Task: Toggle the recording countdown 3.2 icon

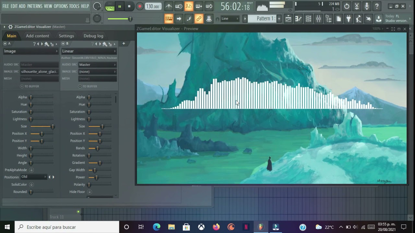Action: click(189, 6)
